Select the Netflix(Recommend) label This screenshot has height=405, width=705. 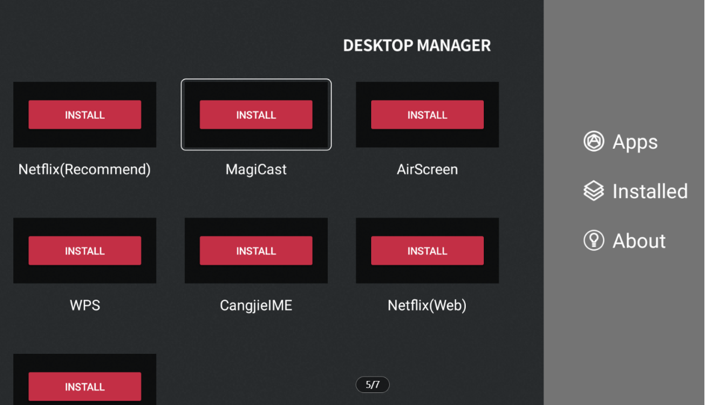[x=84, y=169]
